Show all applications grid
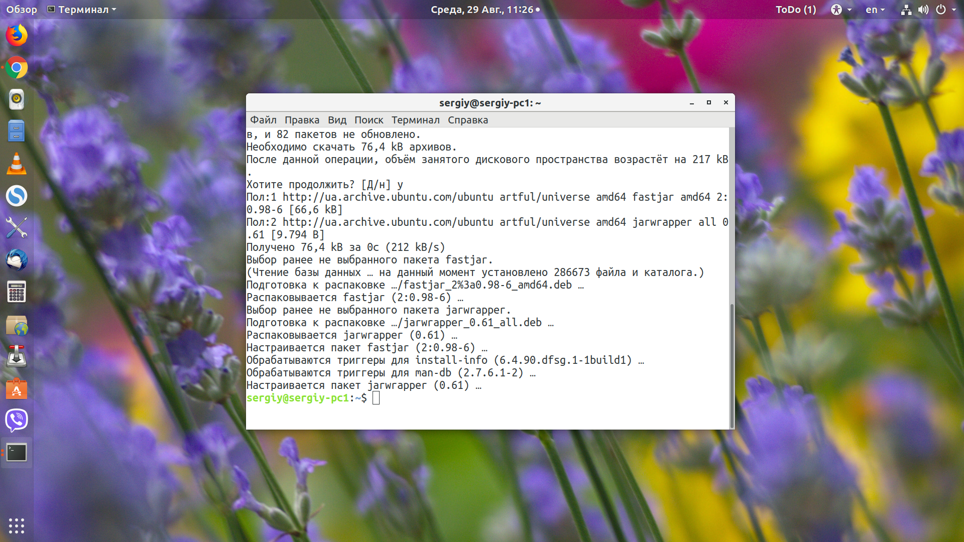This screenshot has width=964, height=542. 17,525
